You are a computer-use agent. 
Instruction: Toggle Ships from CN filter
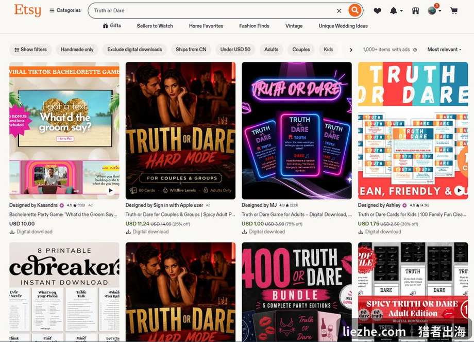[x=191, y=50]
